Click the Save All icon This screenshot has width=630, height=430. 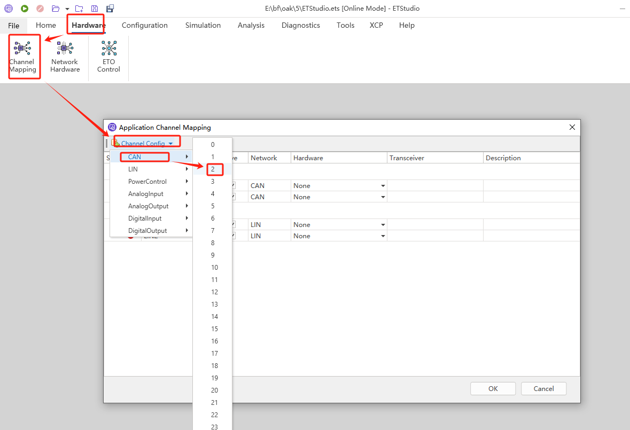coord(110,9)
